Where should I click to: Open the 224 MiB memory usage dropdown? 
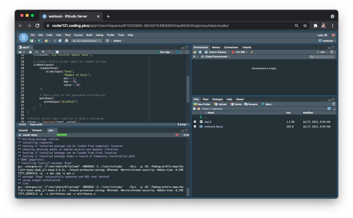pyautogui.click(x=239, y=52)
